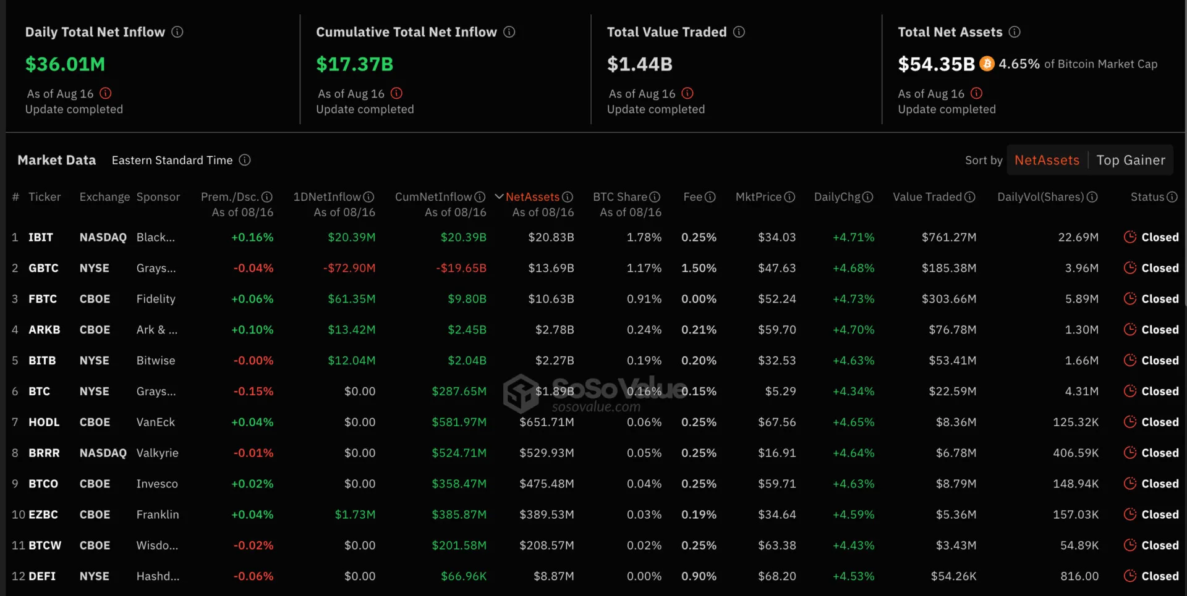Select the $36.01M daily inflow value
The height and width of the screenshot is (596, 1187).
tap(65, 64)
